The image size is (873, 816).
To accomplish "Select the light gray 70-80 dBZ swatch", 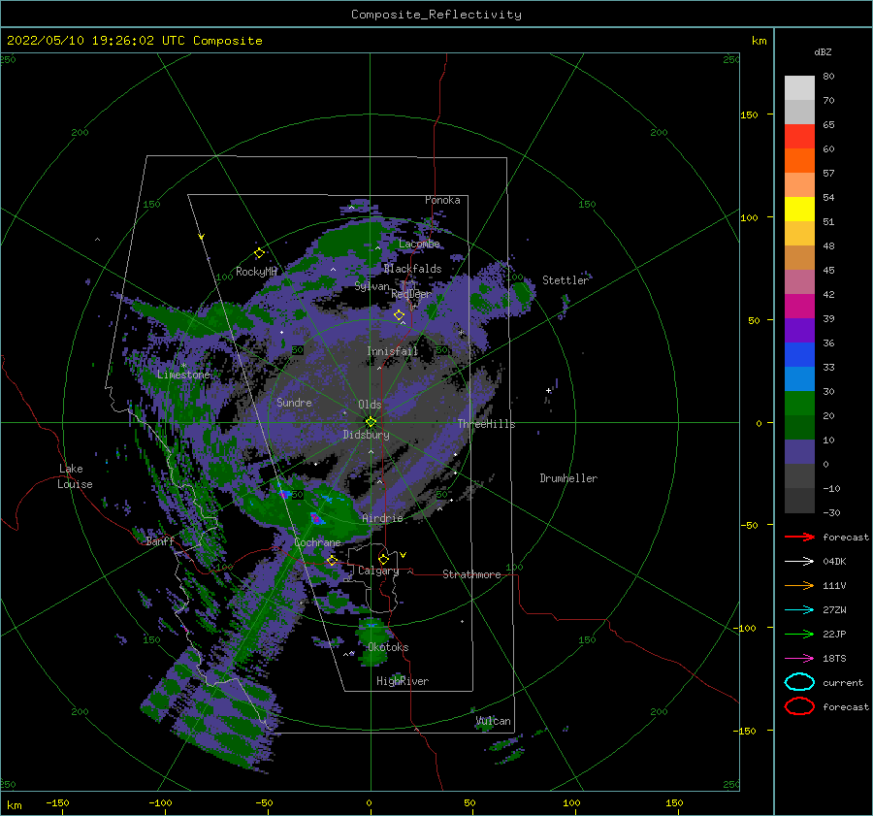I will [x=799, y=88].
